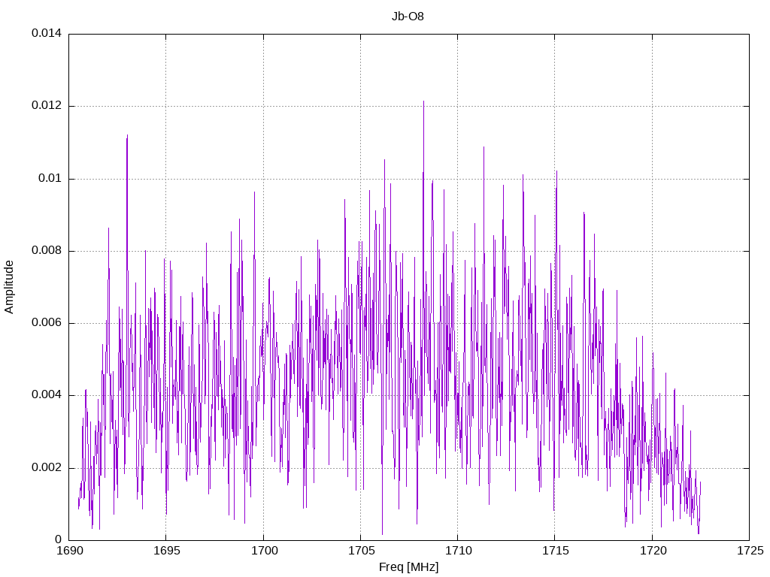Click the x-axis tick value 1695
The width and height of the screenshot is (770, 577).
pyautogui.click(x=167, y=551)
